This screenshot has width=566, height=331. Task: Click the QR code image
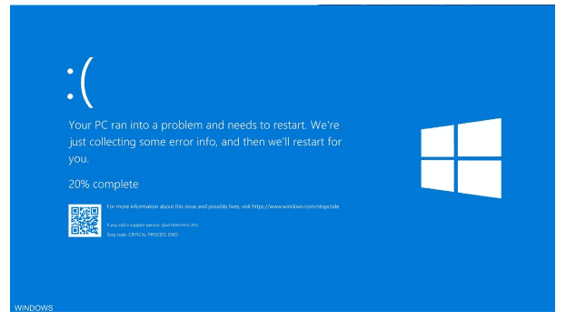point(84,220)
